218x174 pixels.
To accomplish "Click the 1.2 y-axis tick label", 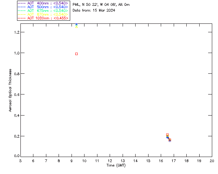I will (x=17, y=32).
